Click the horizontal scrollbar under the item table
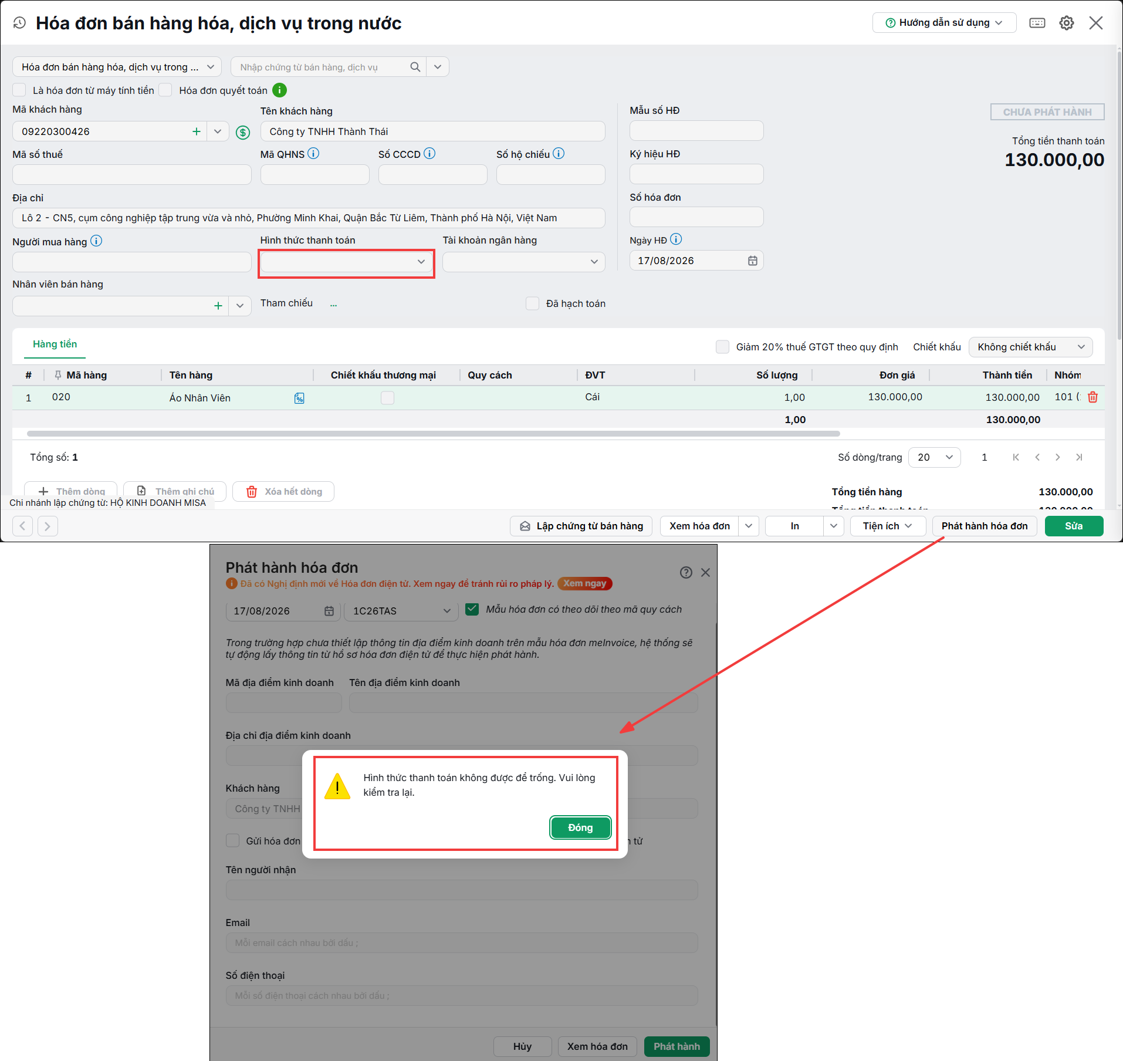Screen dimensions: 1123x1061 [433, 434]
